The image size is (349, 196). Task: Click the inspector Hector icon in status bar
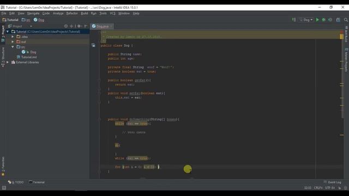tap(345, 188)
